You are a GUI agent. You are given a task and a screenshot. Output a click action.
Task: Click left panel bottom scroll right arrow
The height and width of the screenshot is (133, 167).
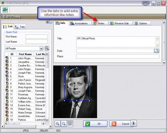click(50, 126)
